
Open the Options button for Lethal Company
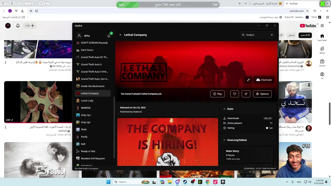262,94
